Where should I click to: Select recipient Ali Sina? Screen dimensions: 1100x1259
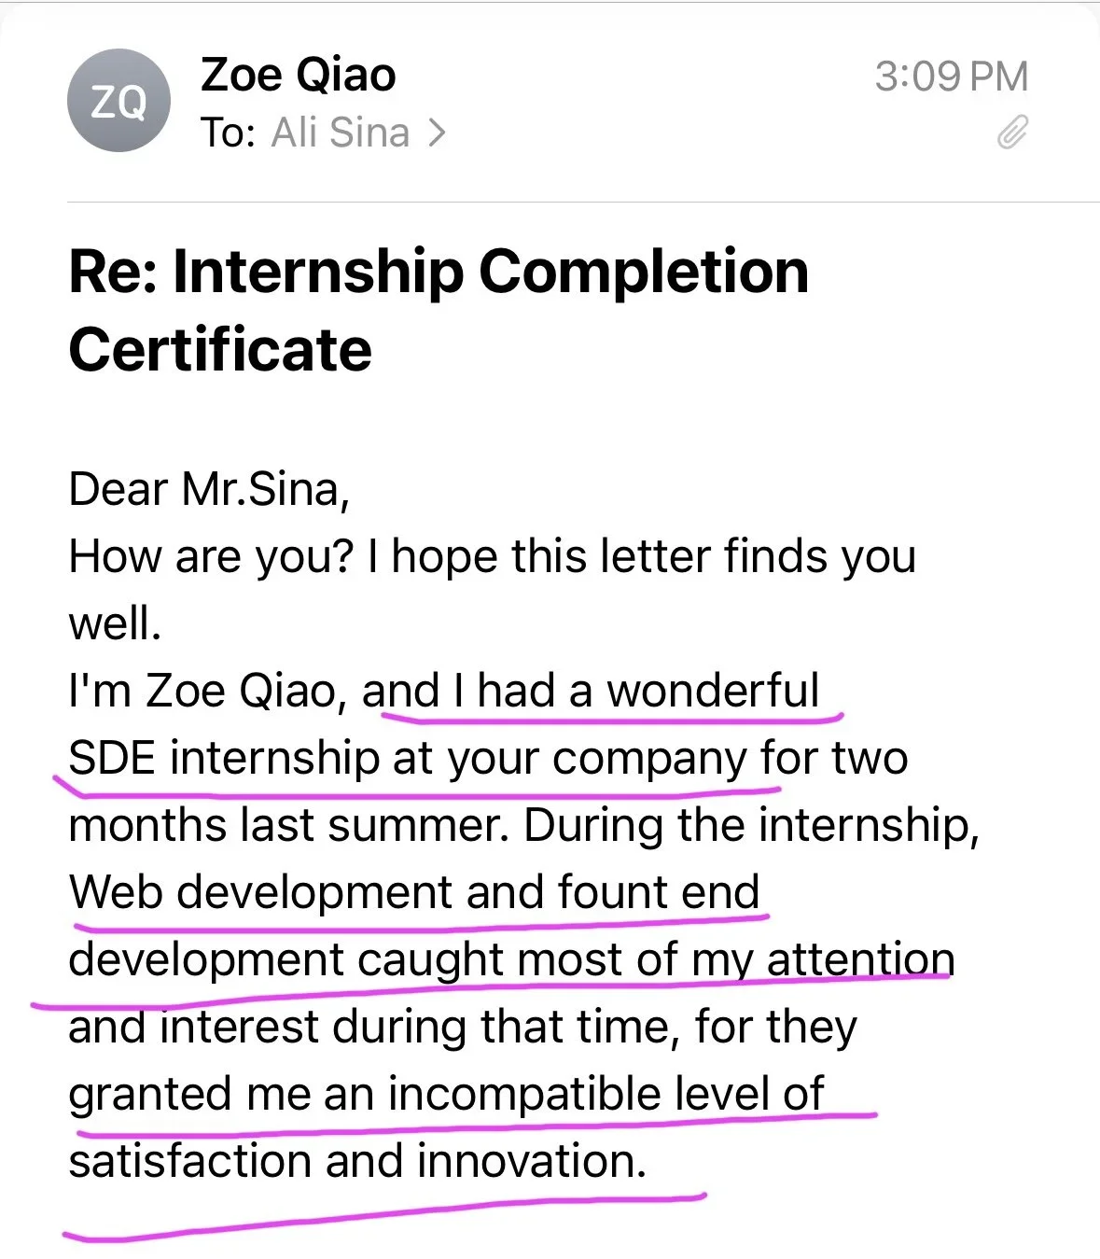(x=341, y=133)
